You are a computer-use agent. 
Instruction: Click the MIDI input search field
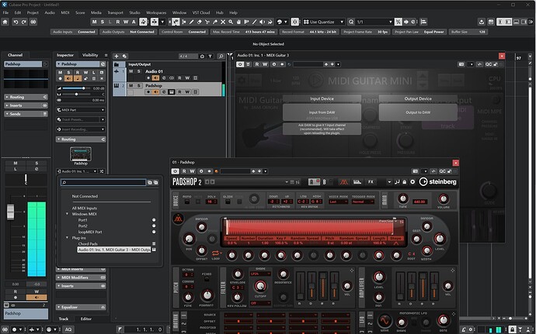[x=103, y=183]
